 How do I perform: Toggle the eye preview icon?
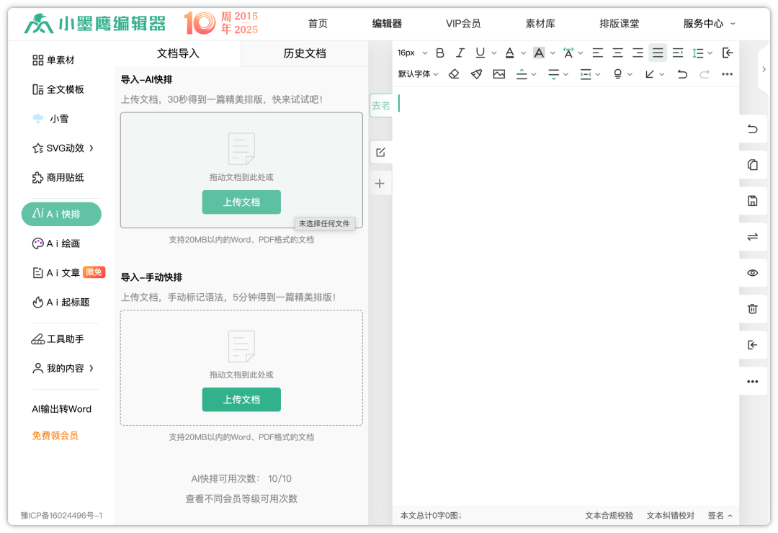[753, 273]
